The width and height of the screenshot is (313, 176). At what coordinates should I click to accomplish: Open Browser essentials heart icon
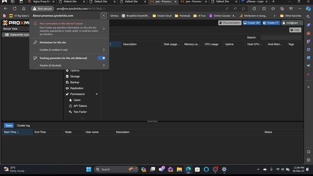291,9
